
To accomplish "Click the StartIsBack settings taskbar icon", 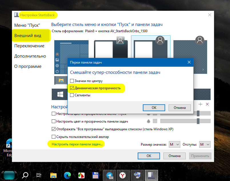I will tap(151, 175).
